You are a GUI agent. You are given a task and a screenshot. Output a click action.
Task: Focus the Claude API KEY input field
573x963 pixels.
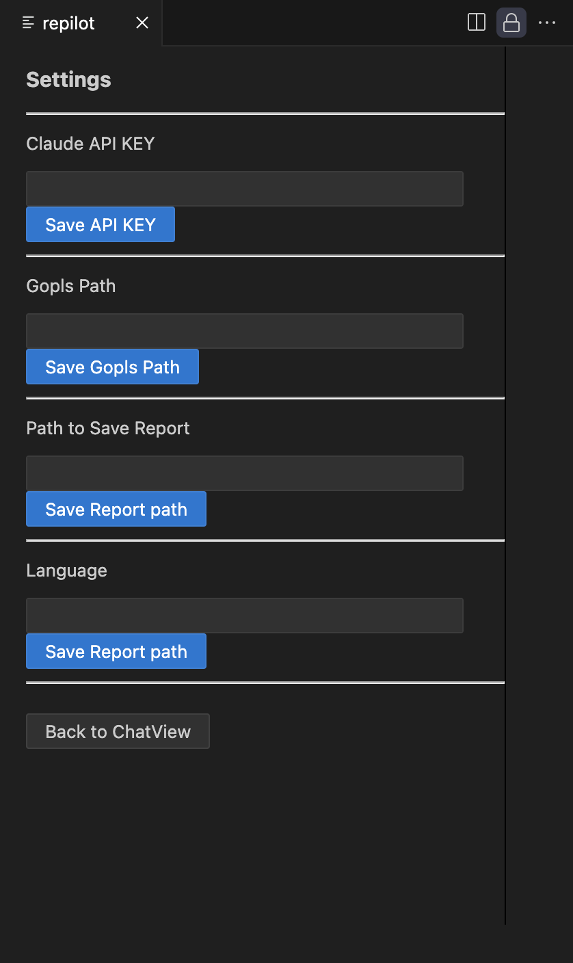tap(244, 189)
